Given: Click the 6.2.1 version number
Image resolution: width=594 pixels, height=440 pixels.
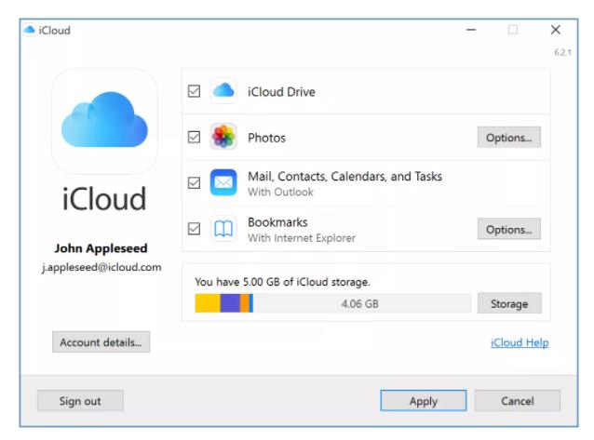Looking at the screenshot, I should point(562,52).
